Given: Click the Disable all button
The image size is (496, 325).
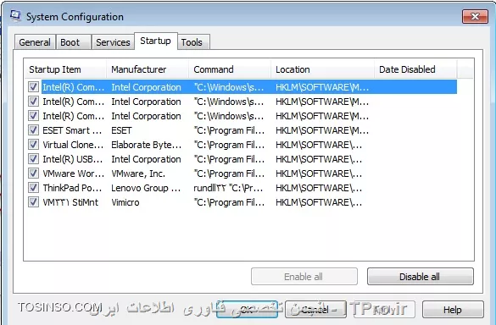Looking at the screenshot, I should tap(421, 277).
